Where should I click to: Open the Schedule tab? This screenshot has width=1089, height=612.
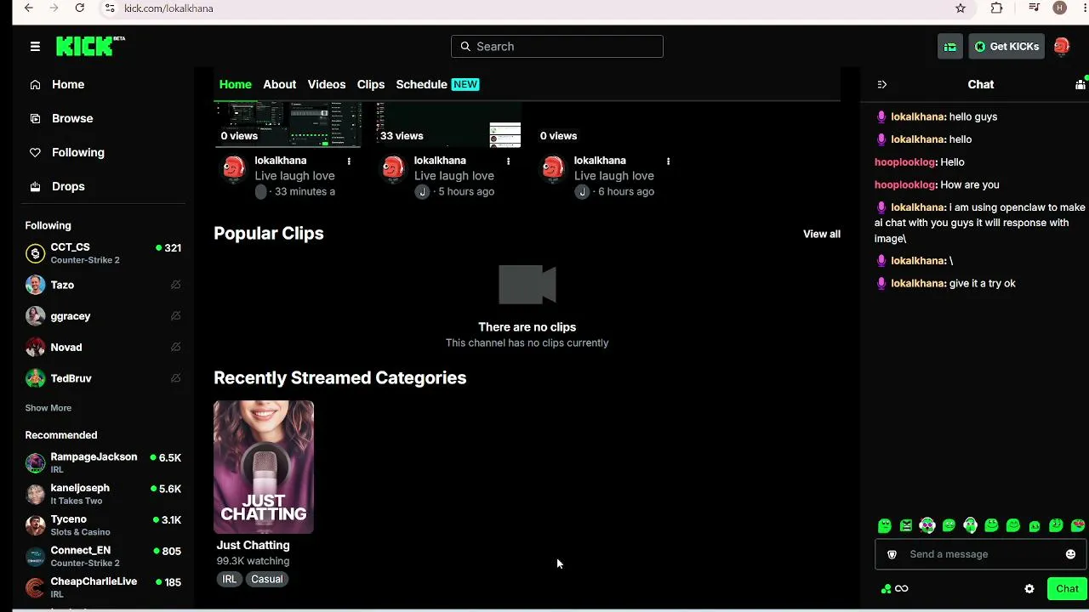click(421, 84)
